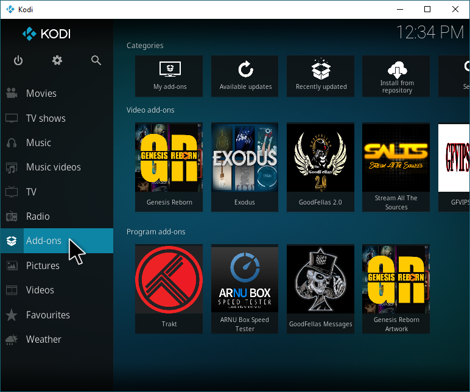Open Genesis Reborn Artwork add-on

point(396,289)
